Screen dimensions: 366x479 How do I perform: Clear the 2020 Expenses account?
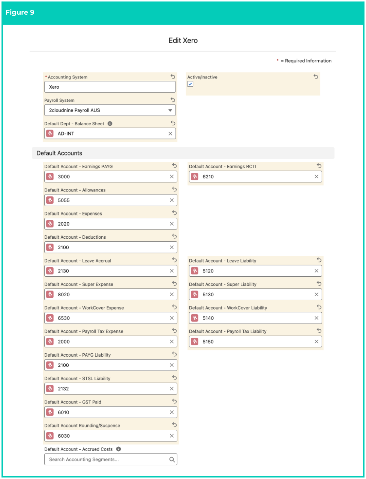(172, 224)
